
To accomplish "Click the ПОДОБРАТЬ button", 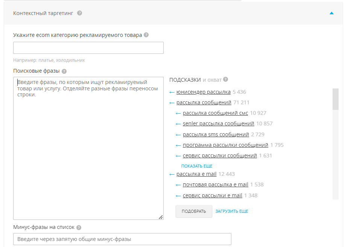I will coord(194,211).
